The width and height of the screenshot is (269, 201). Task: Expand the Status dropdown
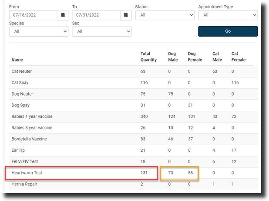(165, 15)
